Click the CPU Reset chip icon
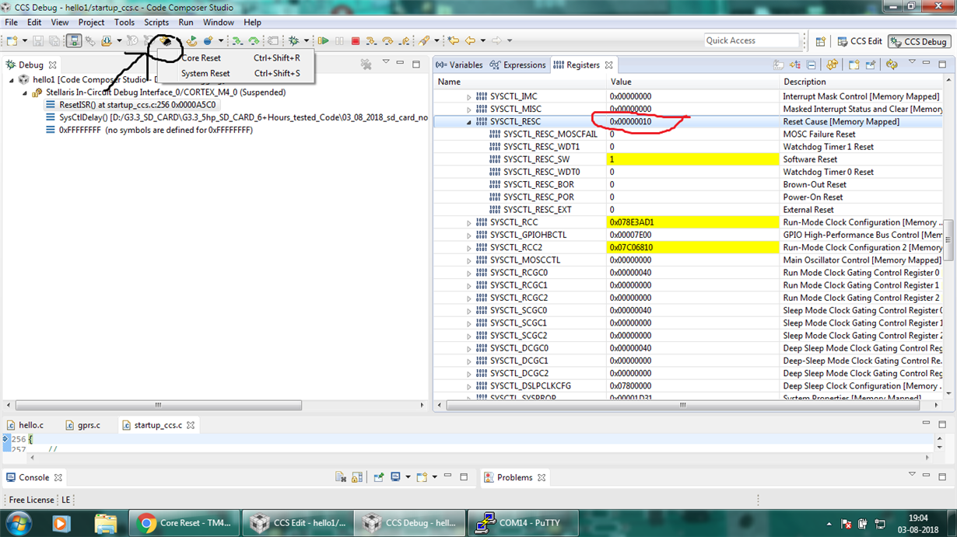The height and width of the screenshot is (537, 957). 166,40
